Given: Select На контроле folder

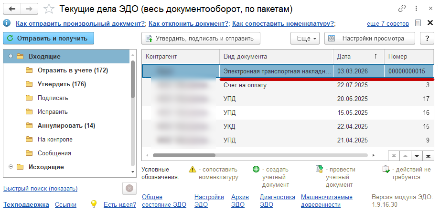Looking at the screenshot, I should coord(55,139).
